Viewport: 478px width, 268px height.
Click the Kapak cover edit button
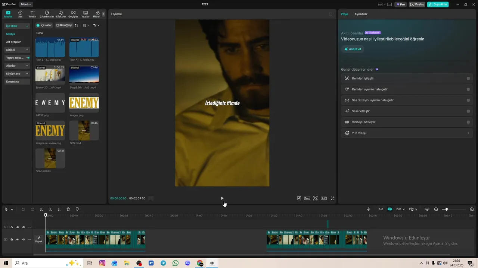click(x=38, y=239)
